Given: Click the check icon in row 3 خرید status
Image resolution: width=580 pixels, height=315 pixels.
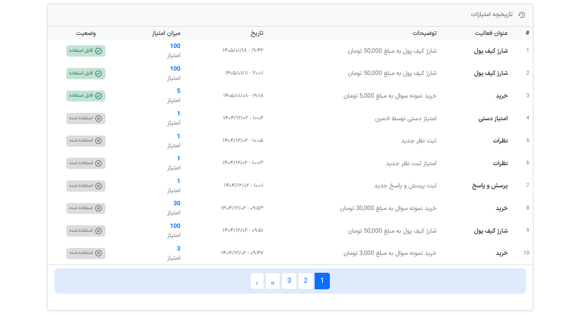Looking at the screenshot, I should (x=98, y=96).
